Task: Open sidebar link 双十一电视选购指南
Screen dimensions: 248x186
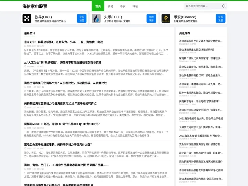Action: click(x=201, y=93)
